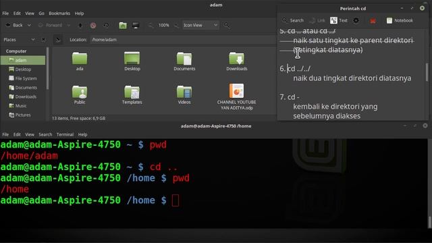Open the Icon View mode dropdown
Screen dimensions: 432x243
(200, 26)
